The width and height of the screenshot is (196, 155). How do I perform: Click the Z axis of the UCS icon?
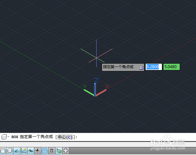pos(95,90)
